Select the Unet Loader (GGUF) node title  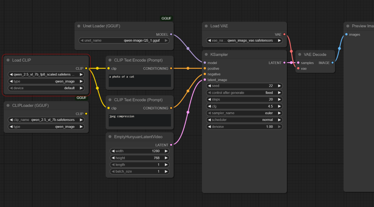102,26
